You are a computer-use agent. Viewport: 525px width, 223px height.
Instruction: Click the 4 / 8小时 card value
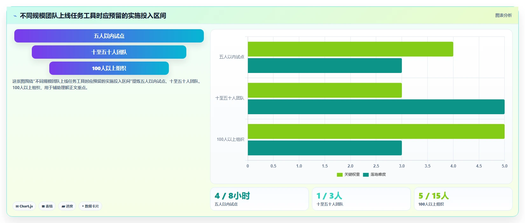tap(232, 196)
